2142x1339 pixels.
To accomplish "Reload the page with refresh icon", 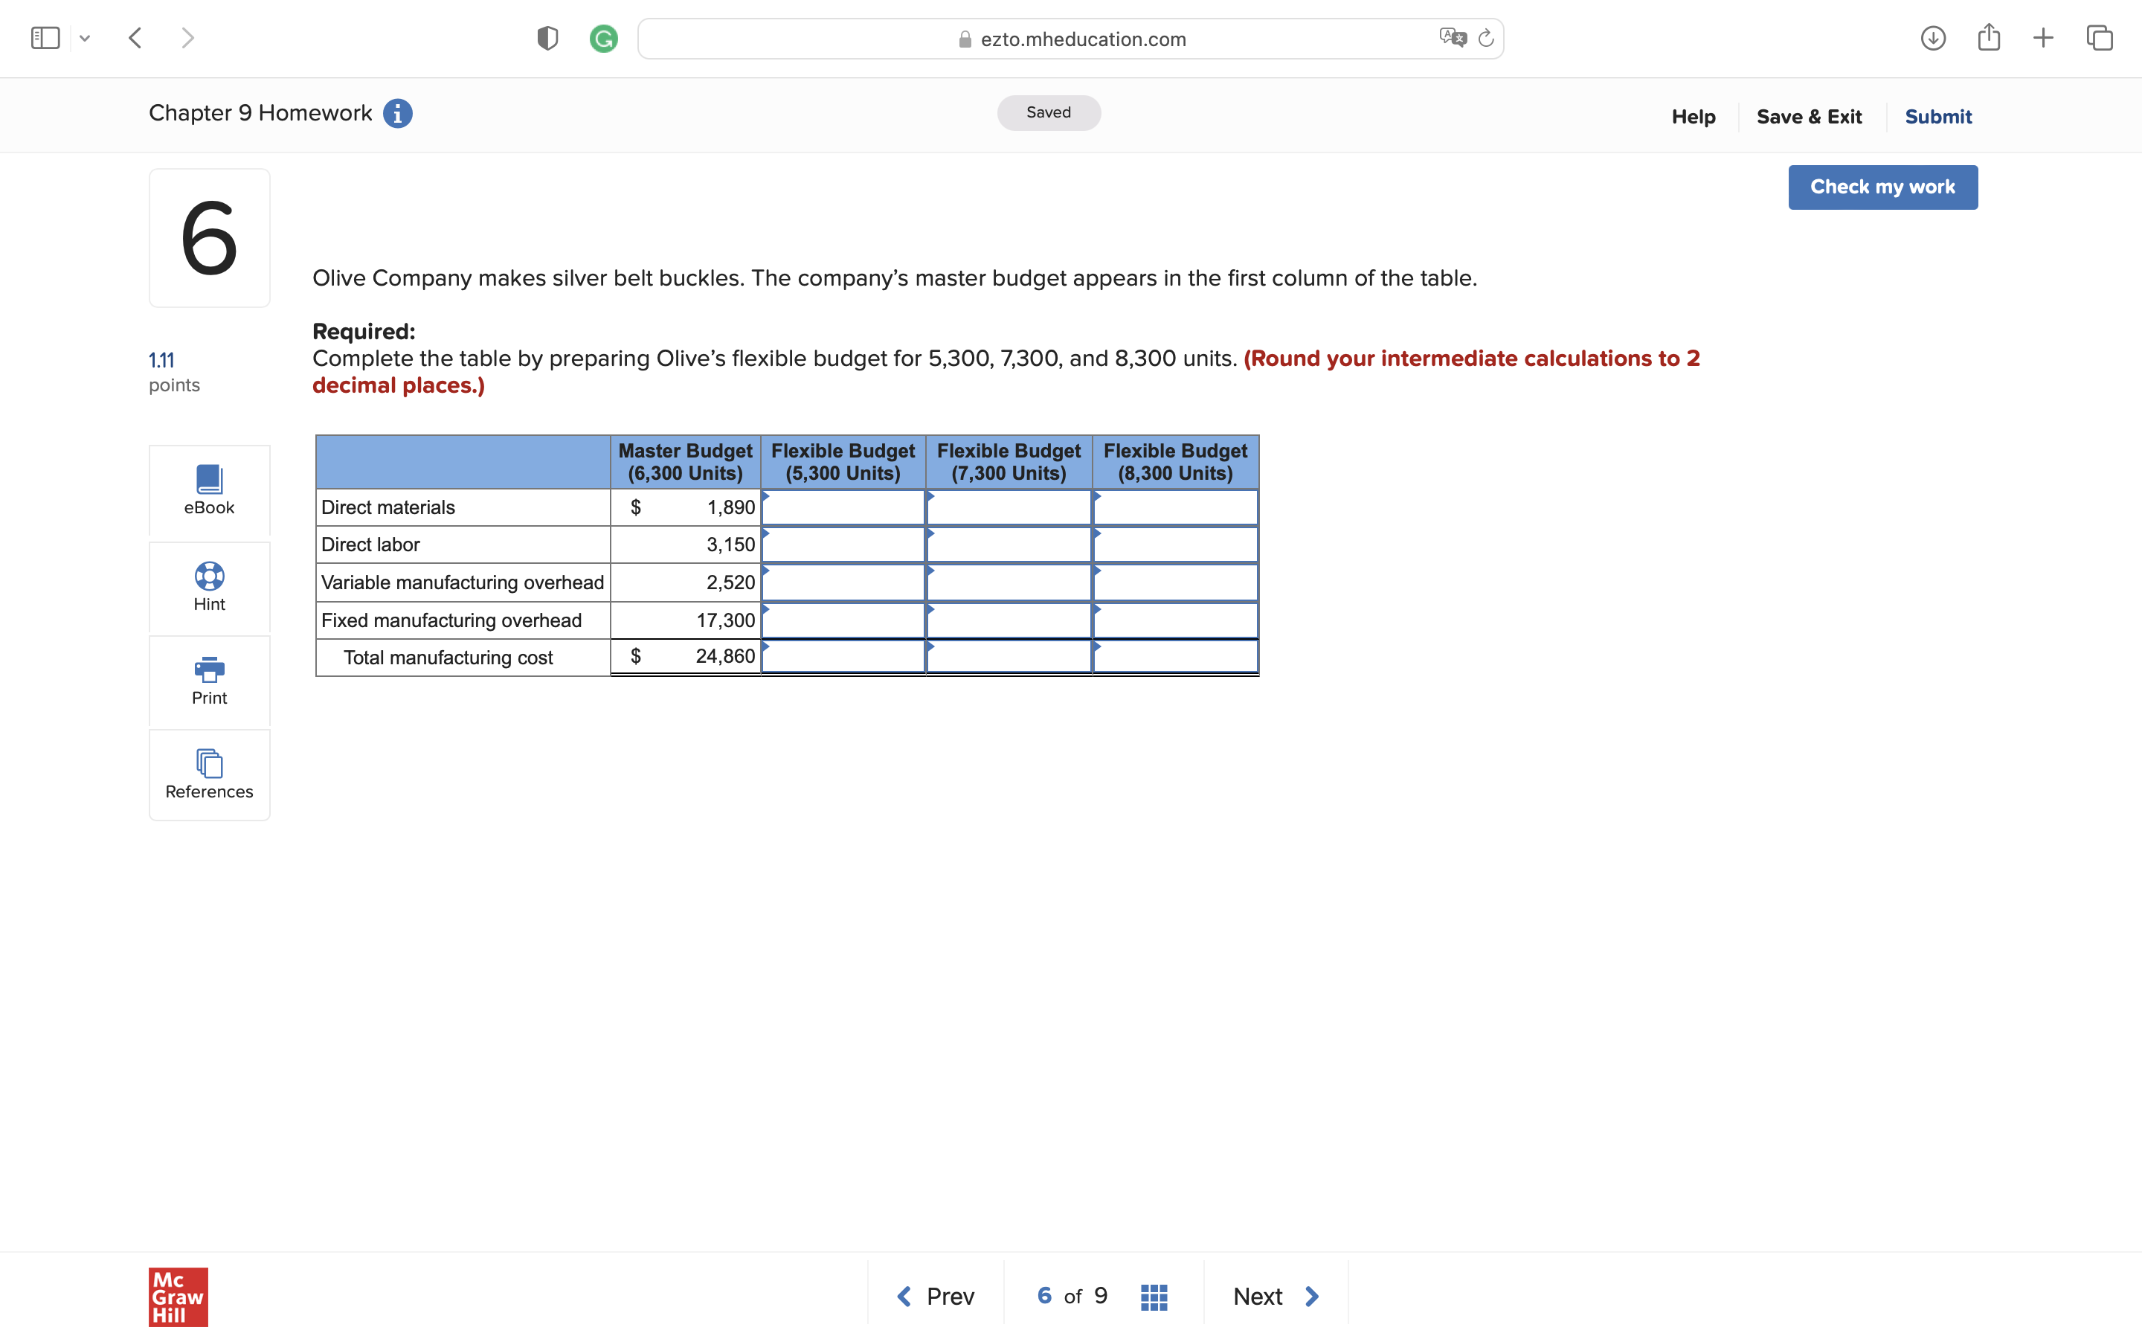I will tap(1486, 38).
